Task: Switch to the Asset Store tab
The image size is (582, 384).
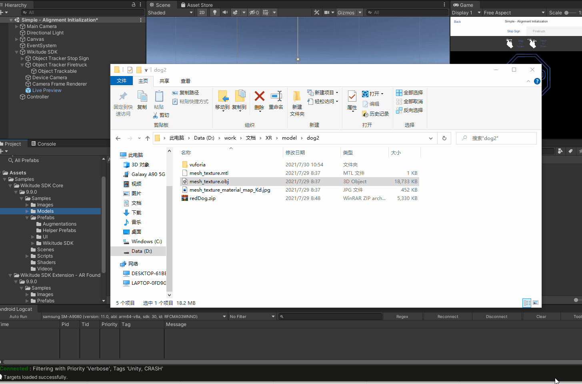Action: (197, 5)
